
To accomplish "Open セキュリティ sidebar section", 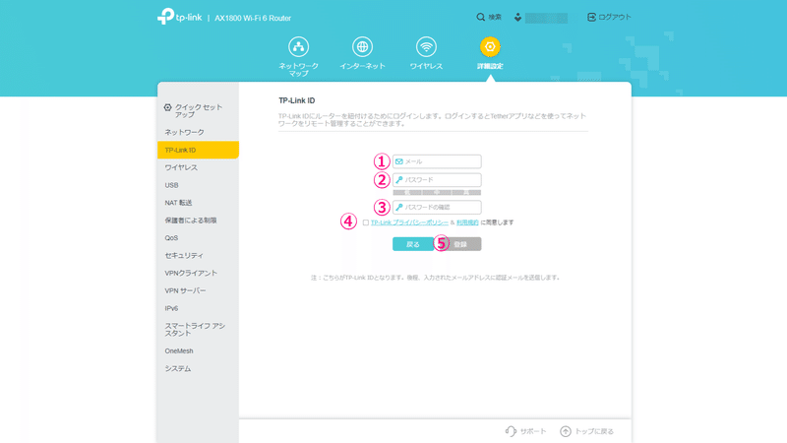I will tap(198, 255).
